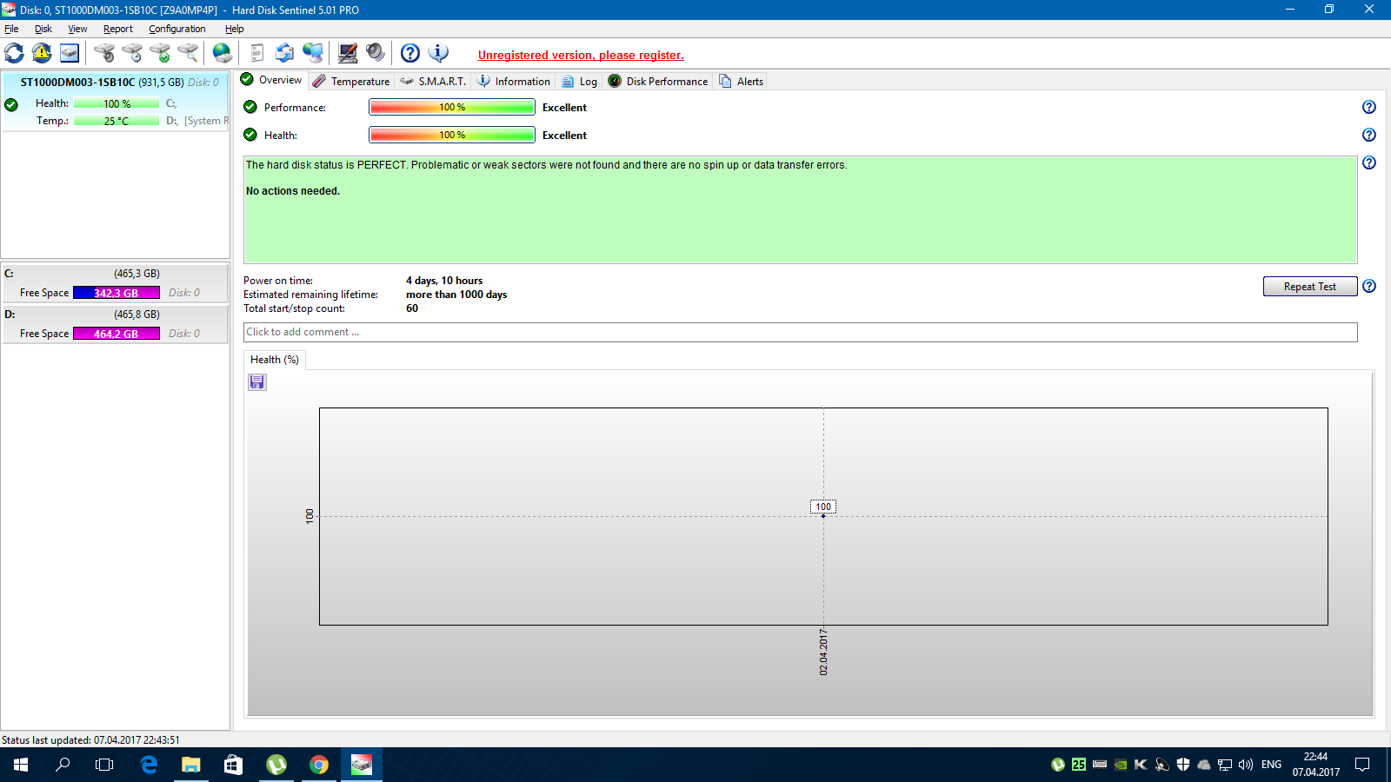The height and width of the screenshot is (782, 1391).
Task: Click the Performance 100 % progress bar
Action: 452,107
